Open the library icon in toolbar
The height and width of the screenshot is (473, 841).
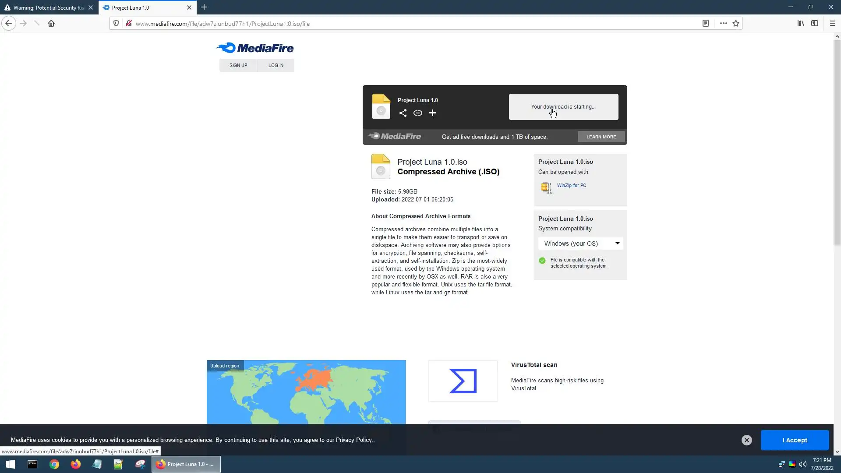pyautogui.click(x=800, y=23)
